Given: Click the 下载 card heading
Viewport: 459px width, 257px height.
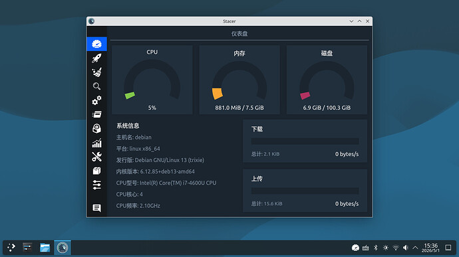Looking at the screenshot, I should click(257, 129).
